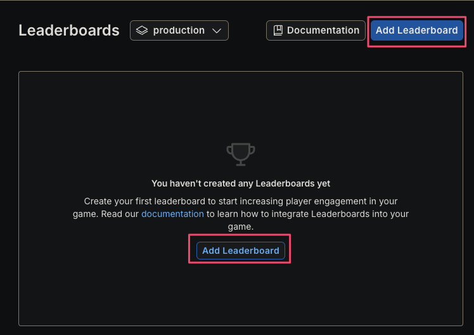
Task: Click the trophy icon in empty state
Action: coord(241,154)
